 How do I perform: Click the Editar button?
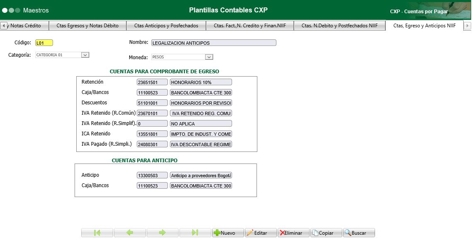(261, 233)
